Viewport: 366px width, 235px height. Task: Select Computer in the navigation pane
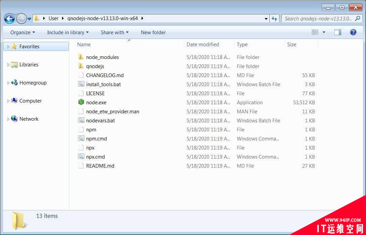(30, 101)
